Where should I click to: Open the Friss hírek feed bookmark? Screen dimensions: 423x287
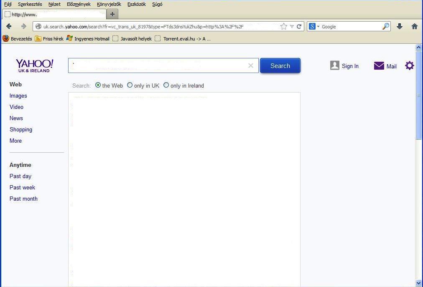click(x=49, y=38)
